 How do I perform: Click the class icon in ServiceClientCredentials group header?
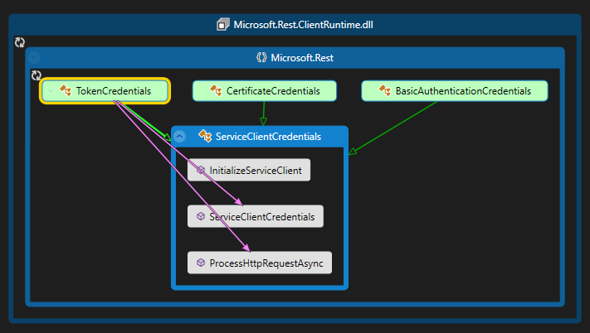coord(205,136)
